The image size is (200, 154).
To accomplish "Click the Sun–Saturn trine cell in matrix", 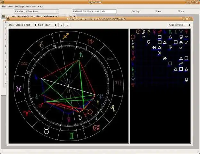I will click(170, 37).
